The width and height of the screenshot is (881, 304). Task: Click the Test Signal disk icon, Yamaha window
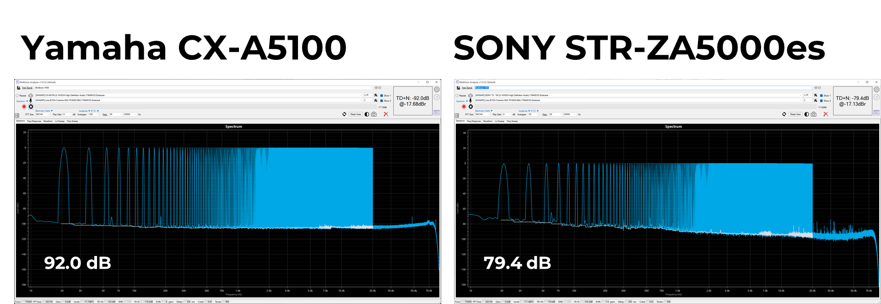coord(19,88)
